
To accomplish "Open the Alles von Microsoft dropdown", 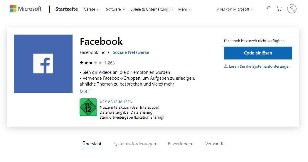I will coord(235,9).
